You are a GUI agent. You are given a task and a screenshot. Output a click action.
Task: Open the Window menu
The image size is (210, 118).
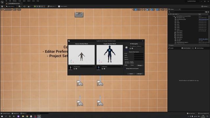[x=14, y=1]
